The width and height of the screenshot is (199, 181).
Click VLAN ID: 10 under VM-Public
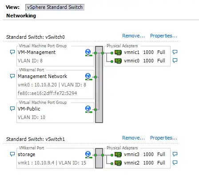point(32,117)
